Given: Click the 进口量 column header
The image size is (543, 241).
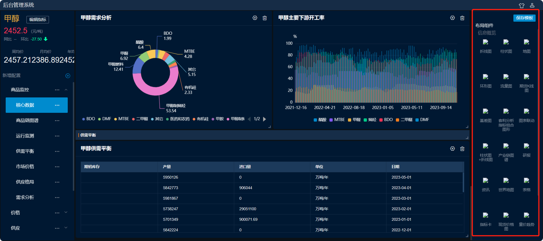Looking at the screenshot, I should (x=272, y=167).
